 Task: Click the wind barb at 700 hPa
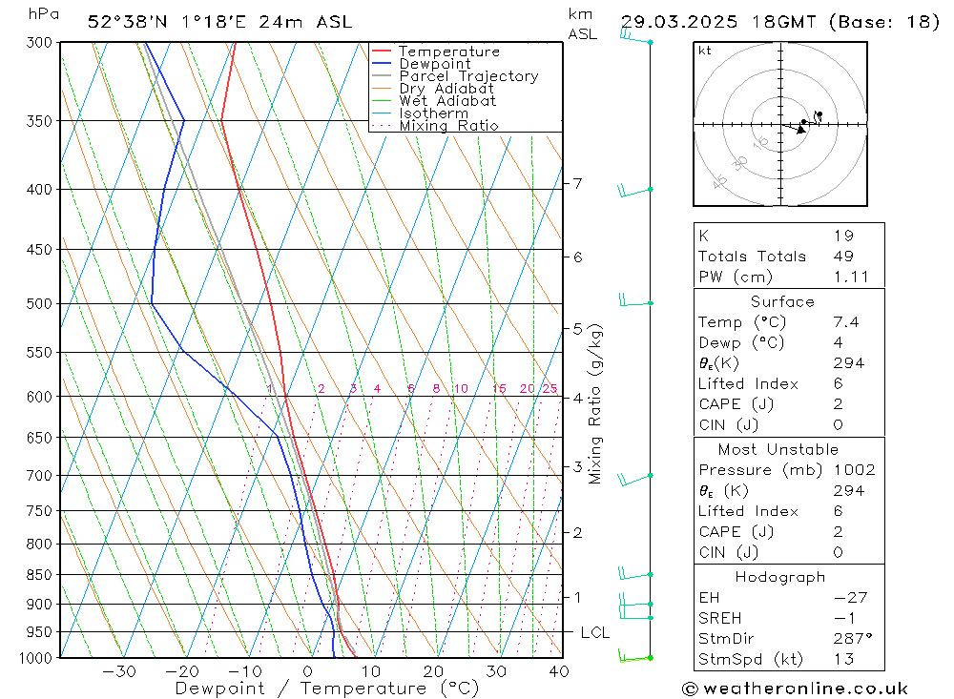635,480
